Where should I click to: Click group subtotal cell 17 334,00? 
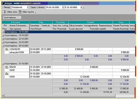121,84
